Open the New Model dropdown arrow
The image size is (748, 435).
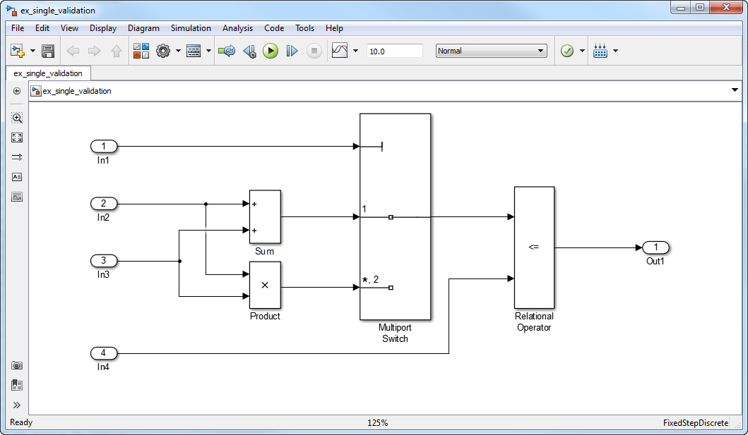pyautogui.click(x=32, y=51)
